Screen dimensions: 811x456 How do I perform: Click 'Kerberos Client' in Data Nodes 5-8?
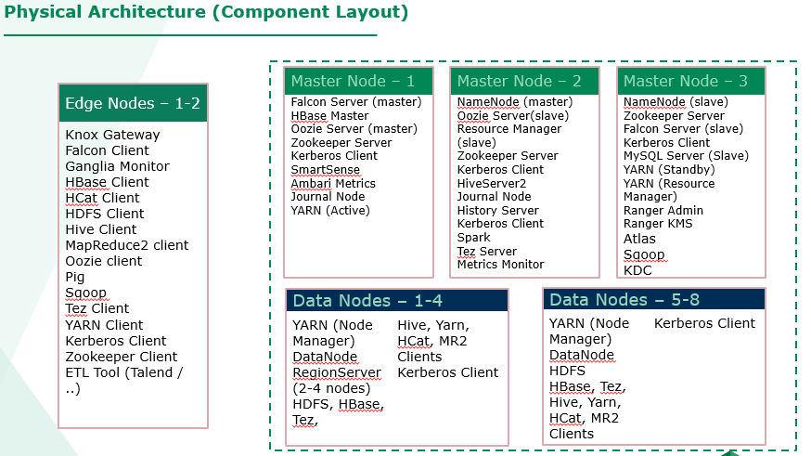tap(704, 323)
